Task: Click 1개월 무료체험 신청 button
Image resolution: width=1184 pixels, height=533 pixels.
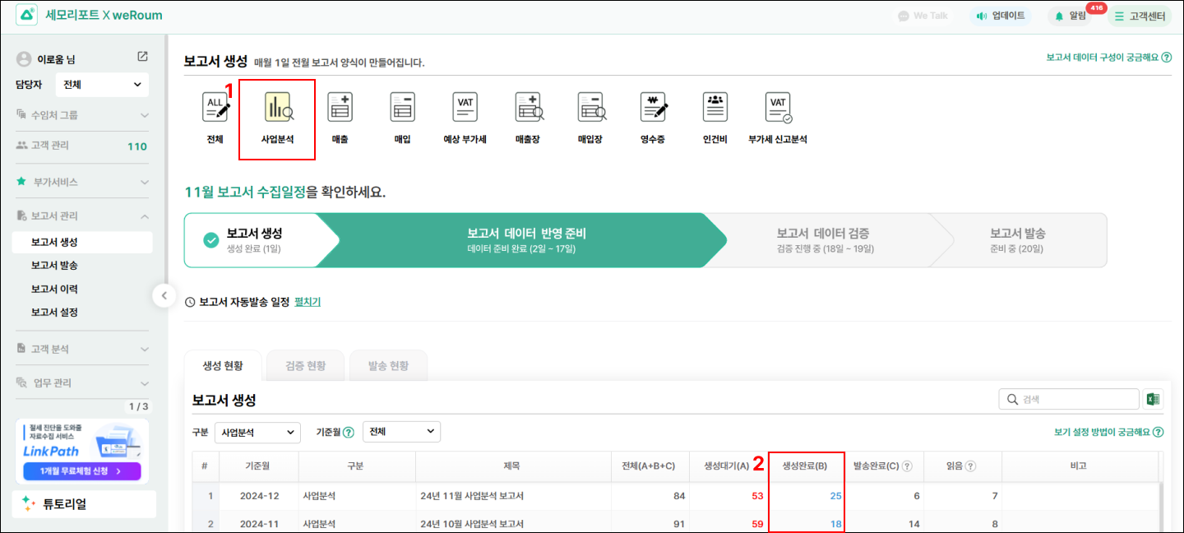Action: [x=82, y=471]
